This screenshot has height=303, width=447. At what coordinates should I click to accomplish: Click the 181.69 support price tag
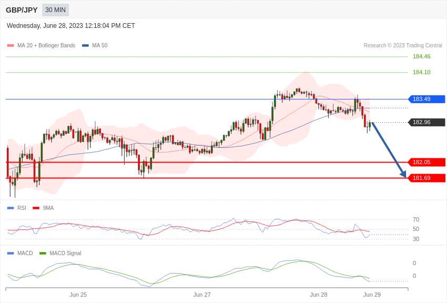pyautogui.click(x=426, y=178)
